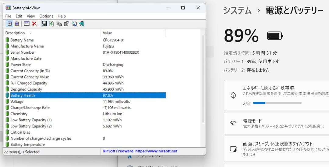The width and height of the screenshot is (329, 167).
Task: Click the Copy Selected Items icon
Action: [59, 24]
